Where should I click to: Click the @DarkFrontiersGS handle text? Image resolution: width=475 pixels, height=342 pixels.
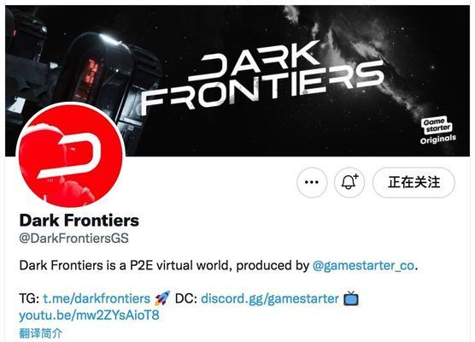(74, 239)
